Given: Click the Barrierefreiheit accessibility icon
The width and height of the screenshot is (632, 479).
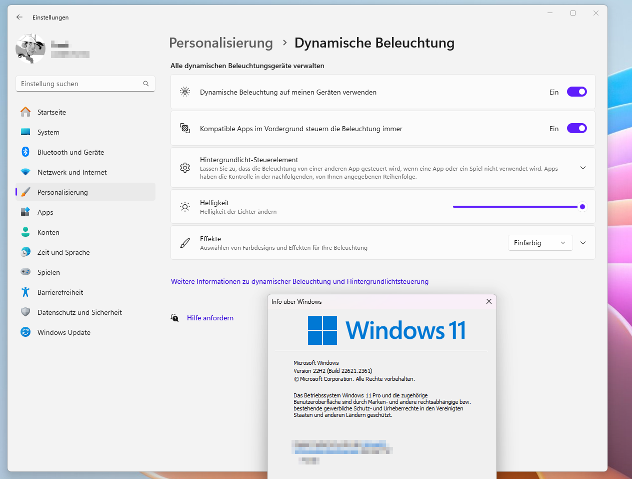Looking at the screenshot, I should 25,292.
